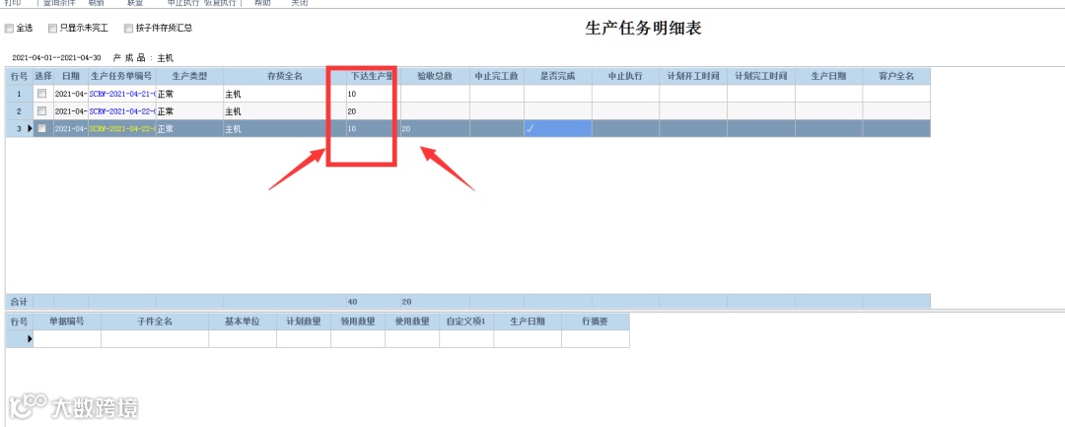Click the 生产任务单编号 column header
Image resolution: width=1065 pixels, height=427 pixels.
click(121, 76)
